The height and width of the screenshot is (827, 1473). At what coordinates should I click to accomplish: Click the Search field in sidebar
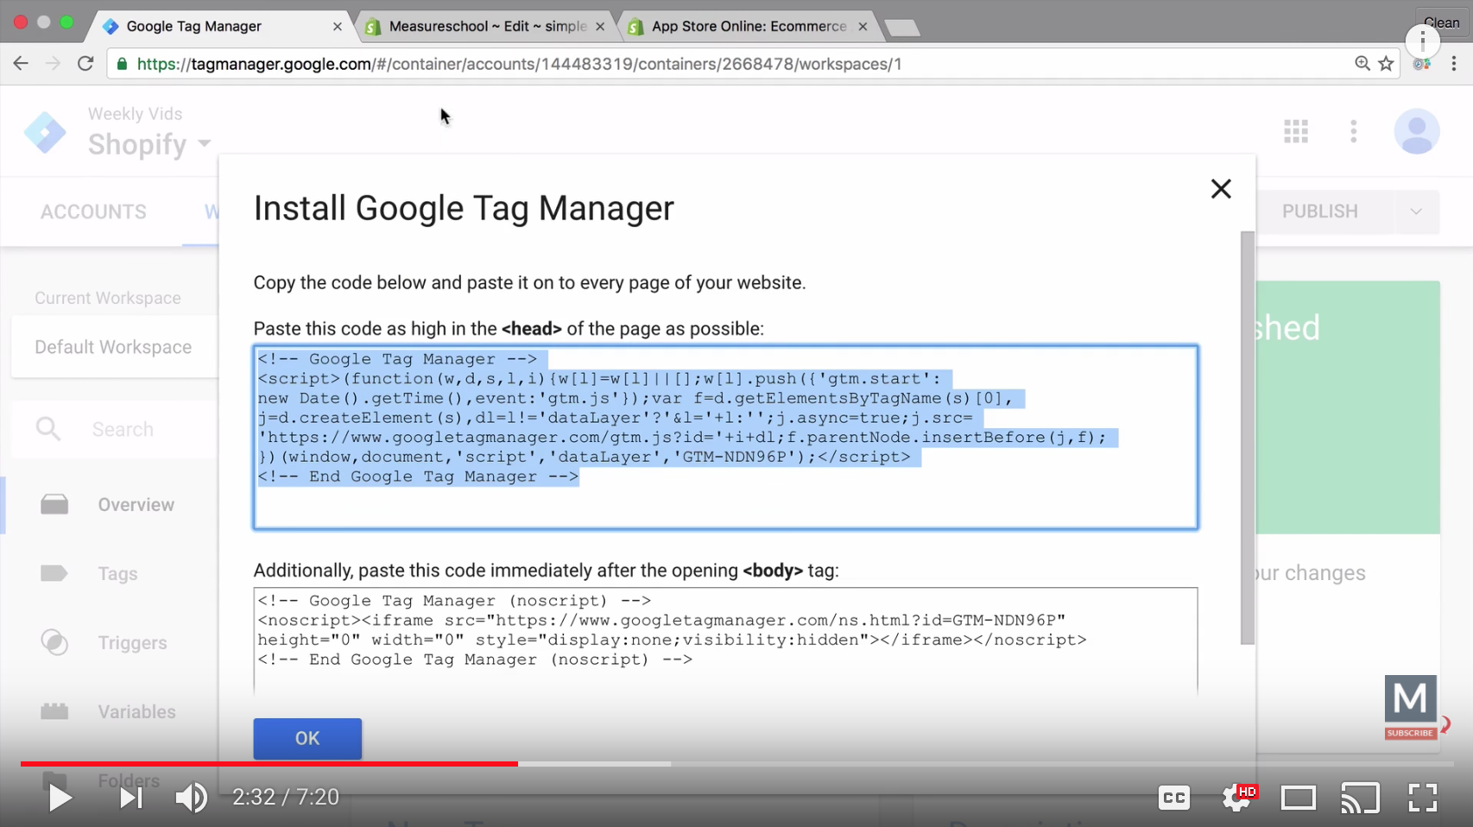(x=123, y=429)
